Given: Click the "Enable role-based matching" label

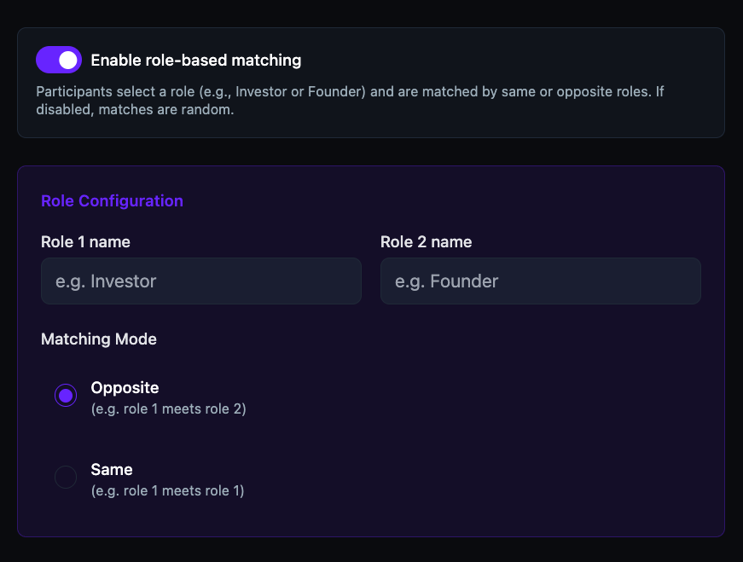Looking at the screenshot, I should (x=196, y=61).
